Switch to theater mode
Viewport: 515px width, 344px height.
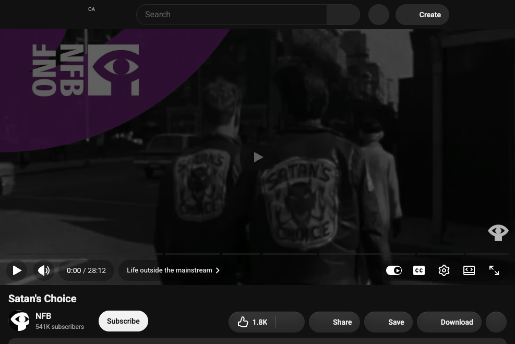[469, 270]
